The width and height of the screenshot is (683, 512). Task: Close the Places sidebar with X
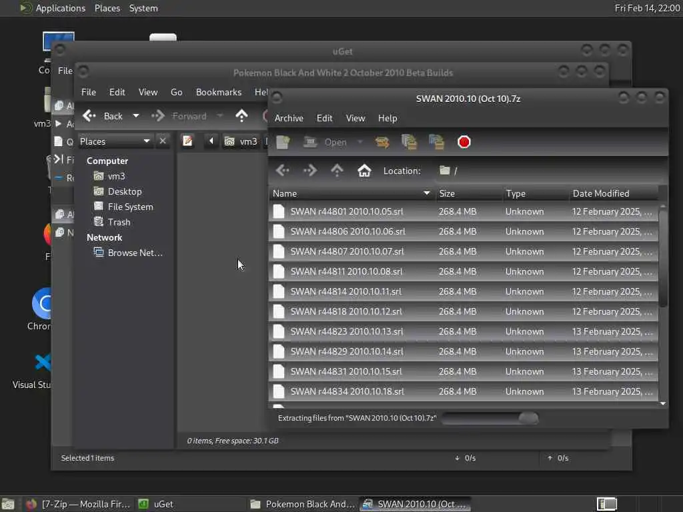tap(163, 141)
